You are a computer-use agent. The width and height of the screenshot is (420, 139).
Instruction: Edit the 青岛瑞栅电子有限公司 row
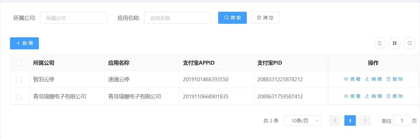374,96
